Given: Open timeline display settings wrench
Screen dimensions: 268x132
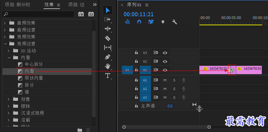Looking at the screenshot, I should click(x=175, y=22).
